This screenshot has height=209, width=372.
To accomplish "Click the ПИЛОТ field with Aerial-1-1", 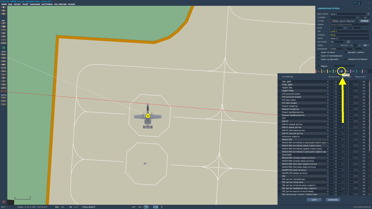I will tap(349, 38).
